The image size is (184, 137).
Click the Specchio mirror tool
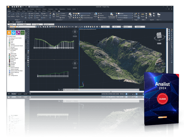(37, 16)
